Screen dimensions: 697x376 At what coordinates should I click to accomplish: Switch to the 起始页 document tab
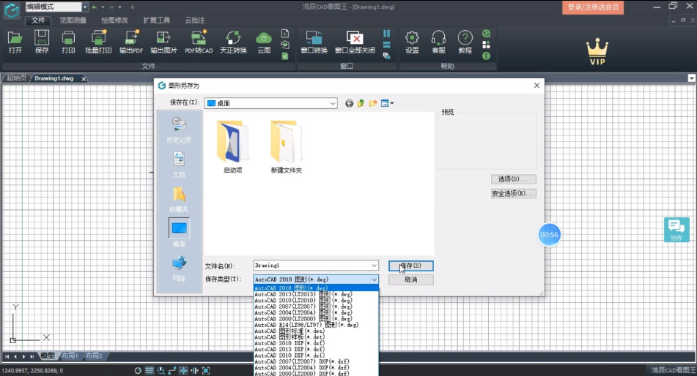point(16,78)
